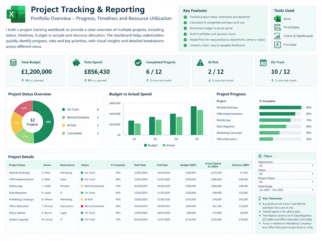Viewport: 322px width, 241px height.
Task: Click the Q4 Budget bar in chart
Action: point(194,121)
